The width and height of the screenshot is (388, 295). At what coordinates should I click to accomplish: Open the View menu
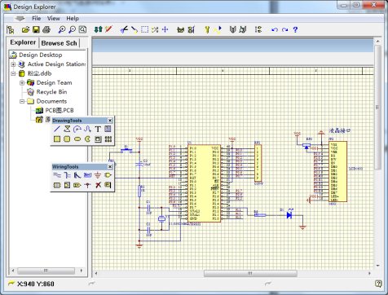tap(54, 19)
